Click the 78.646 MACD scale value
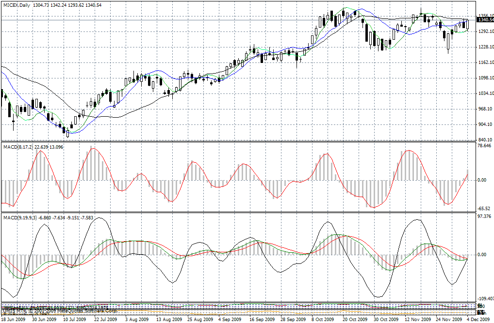494x323 pixels. tap(485, 145)
